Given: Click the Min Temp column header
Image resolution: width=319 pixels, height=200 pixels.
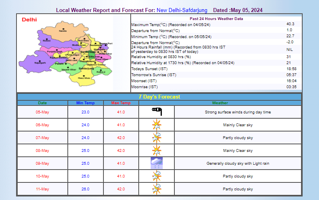Looking at the screenshot, I should pyautogui.click(x=85, y=103).
